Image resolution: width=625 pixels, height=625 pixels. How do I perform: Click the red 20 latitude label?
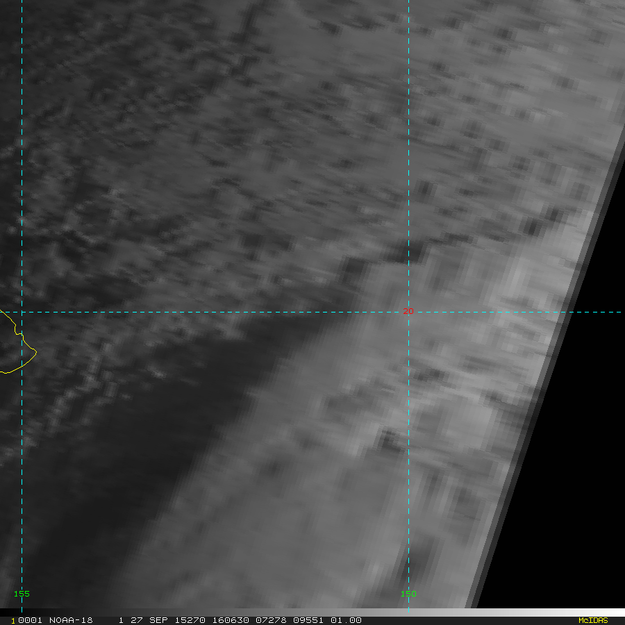pos(408,311)
